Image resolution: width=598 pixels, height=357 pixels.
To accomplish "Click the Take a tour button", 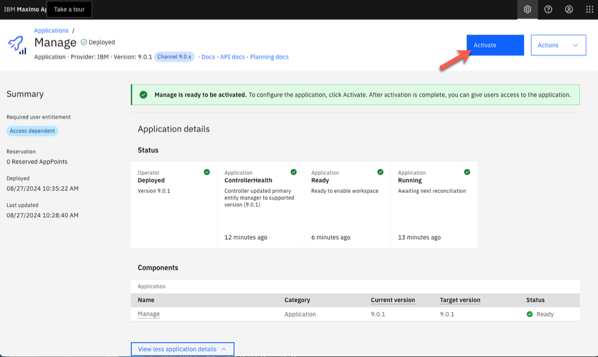I will [69, 9].
